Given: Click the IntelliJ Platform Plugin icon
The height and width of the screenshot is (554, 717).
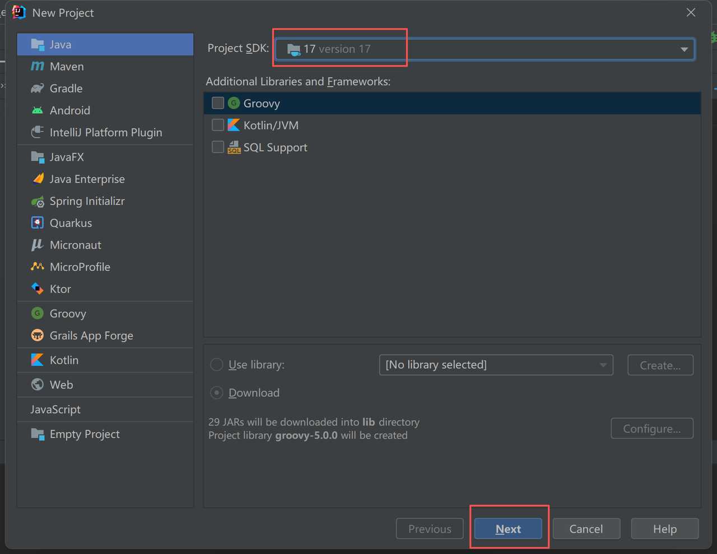Looking at the screenshot, I should (38, 133).
